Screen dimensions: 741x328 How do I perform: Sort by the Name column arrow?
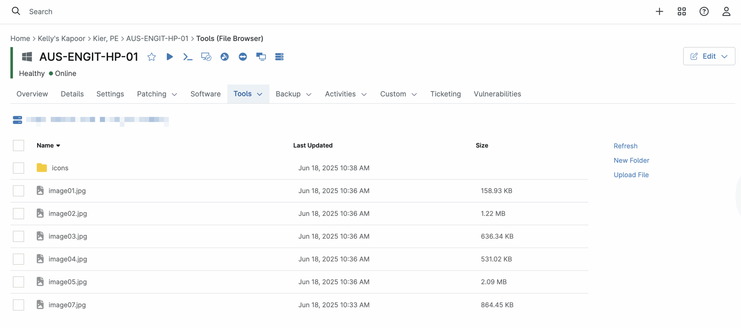58,146
